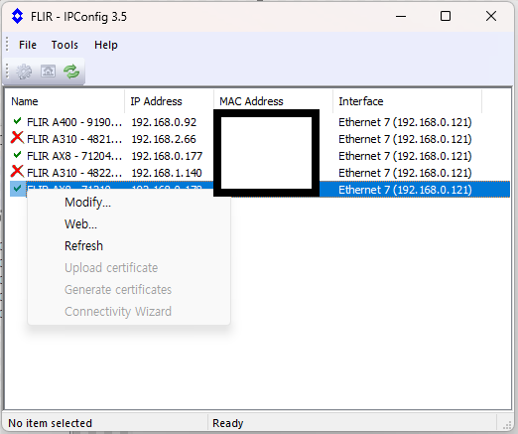
Task: Click IP address 192.168.1.140
Action: tap(167, 173)
